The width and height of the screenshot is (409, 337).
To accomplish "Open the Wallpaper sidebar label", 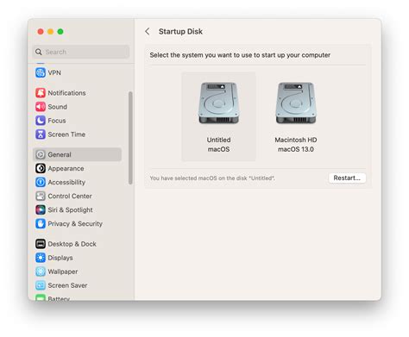I will pyautogui.click(x=63, y=271).
